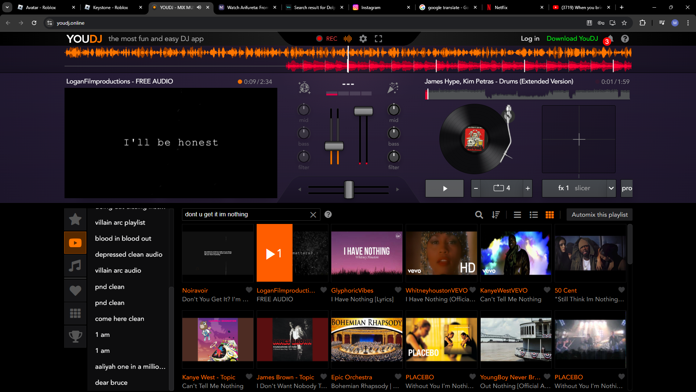Switch to compact list view
Image resolution: width=696 pixels, height=392 pixels.
pyautogui.click(x=517, y=215)
